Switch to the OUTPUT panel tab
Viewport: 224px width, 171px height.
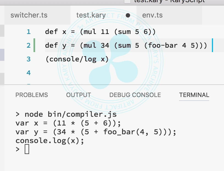coord(79,95)
